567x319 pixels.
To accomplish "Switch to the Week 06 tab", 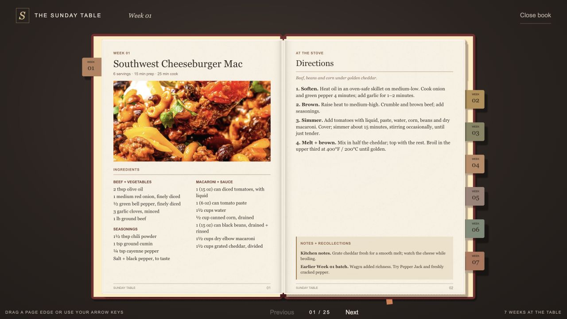I will [475, 229].
